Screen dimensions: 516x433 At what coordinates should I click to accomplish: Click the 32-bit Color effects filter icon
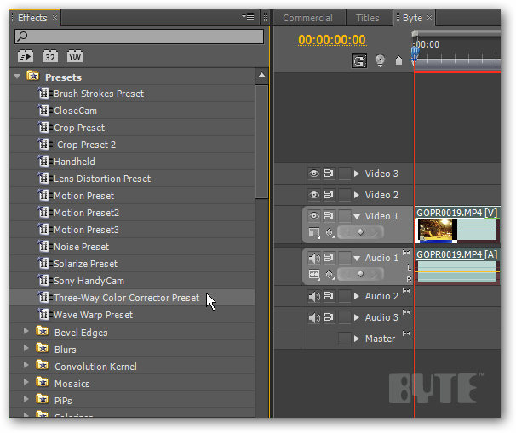pos(50,56)
